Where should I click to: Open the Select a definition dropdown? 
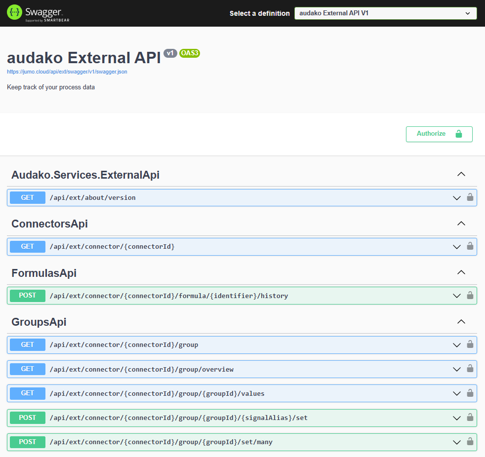[385, 13]
